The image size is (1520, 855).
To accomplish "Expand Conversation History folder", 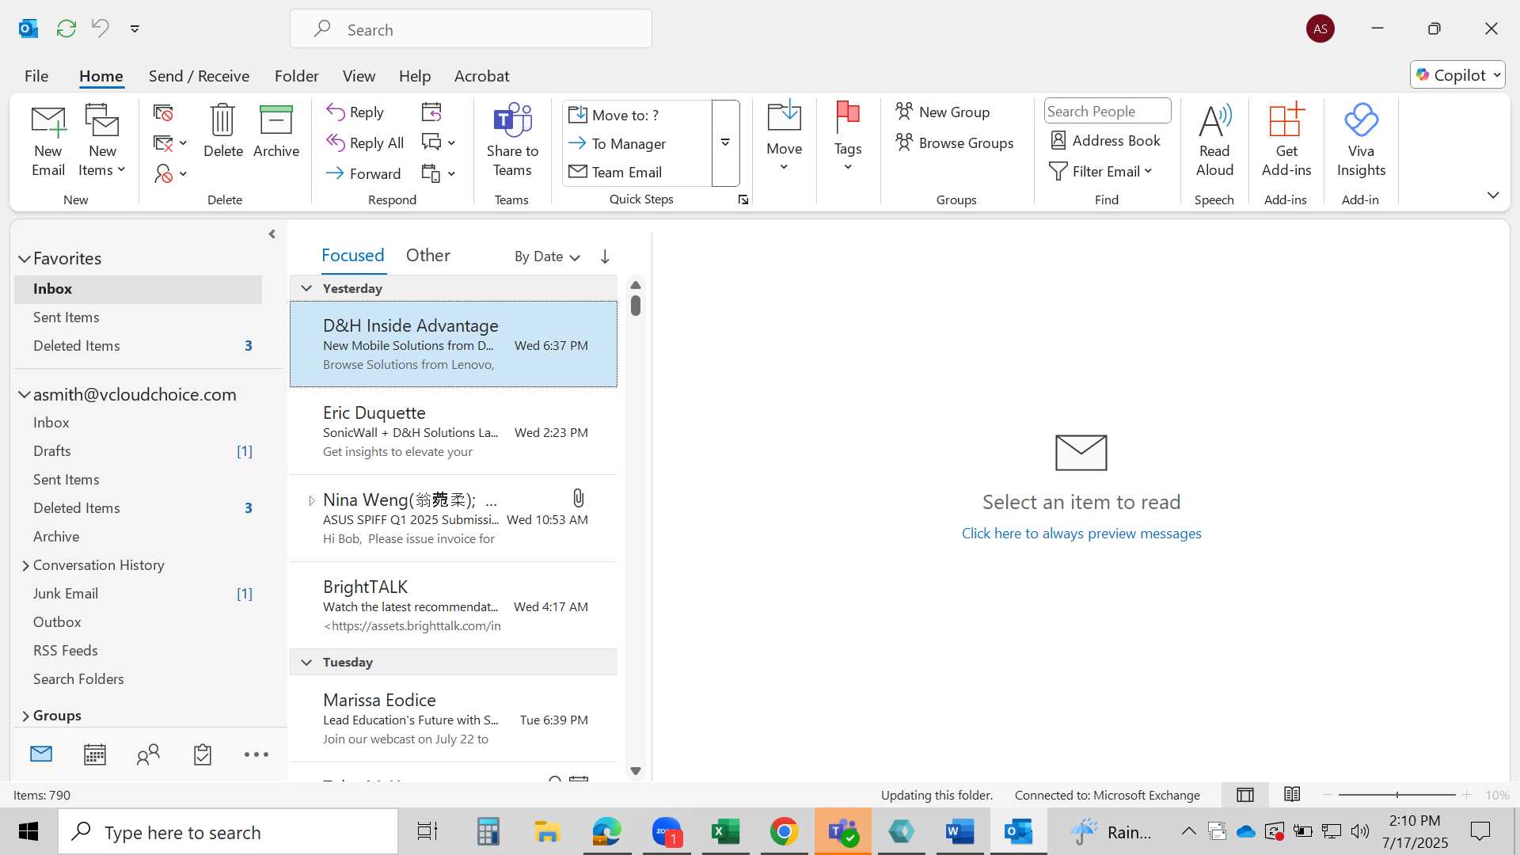I will point(25,565).
